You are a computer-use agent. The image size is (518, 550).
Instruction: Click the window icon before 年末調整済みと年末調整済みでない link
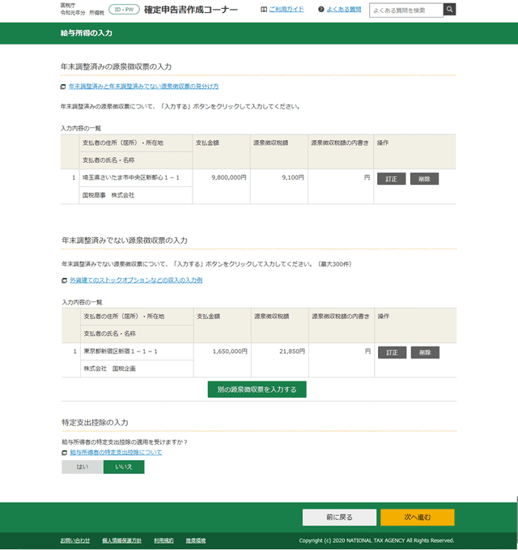pyautogui.click(x=63, y=87)
